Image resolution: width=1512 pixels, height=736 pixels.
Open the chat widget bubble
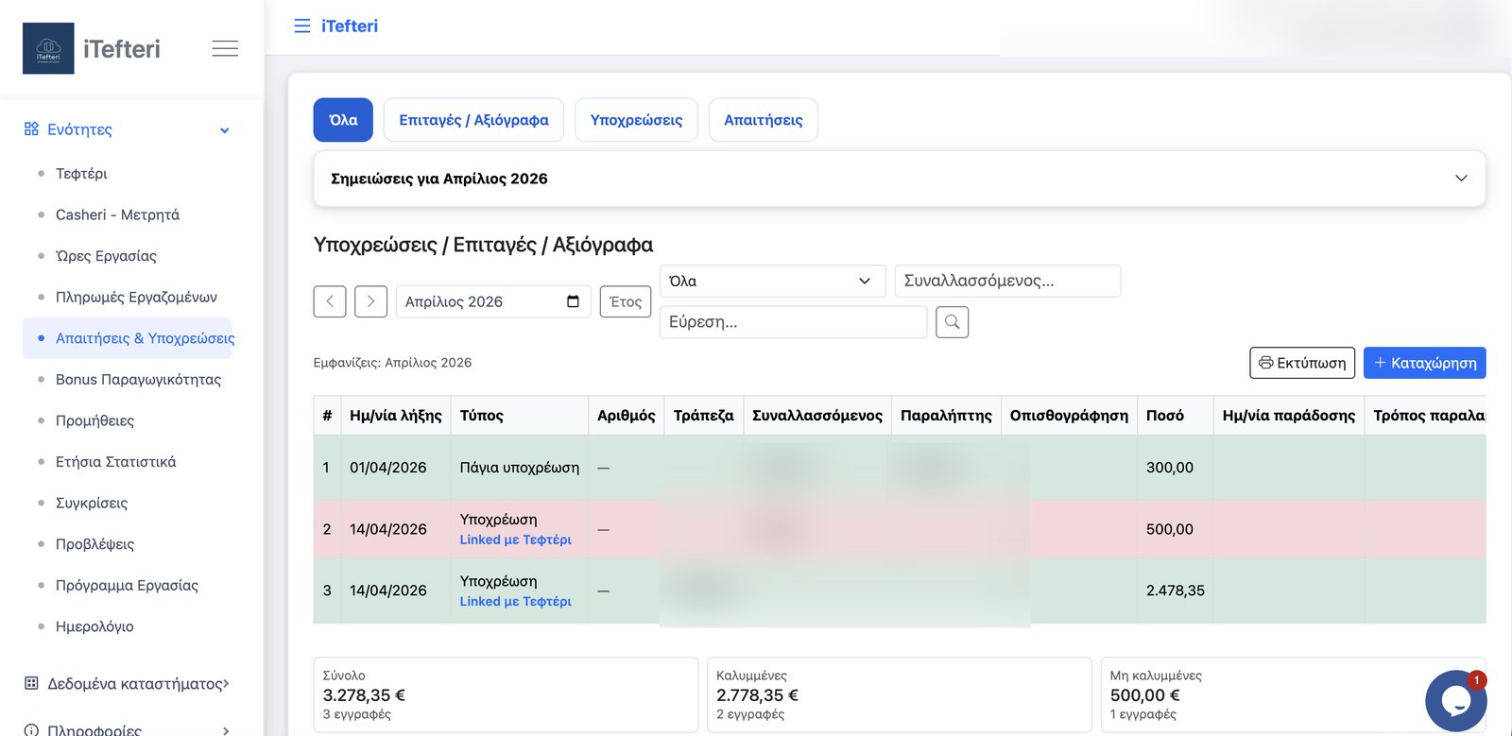pos(1455,701)
